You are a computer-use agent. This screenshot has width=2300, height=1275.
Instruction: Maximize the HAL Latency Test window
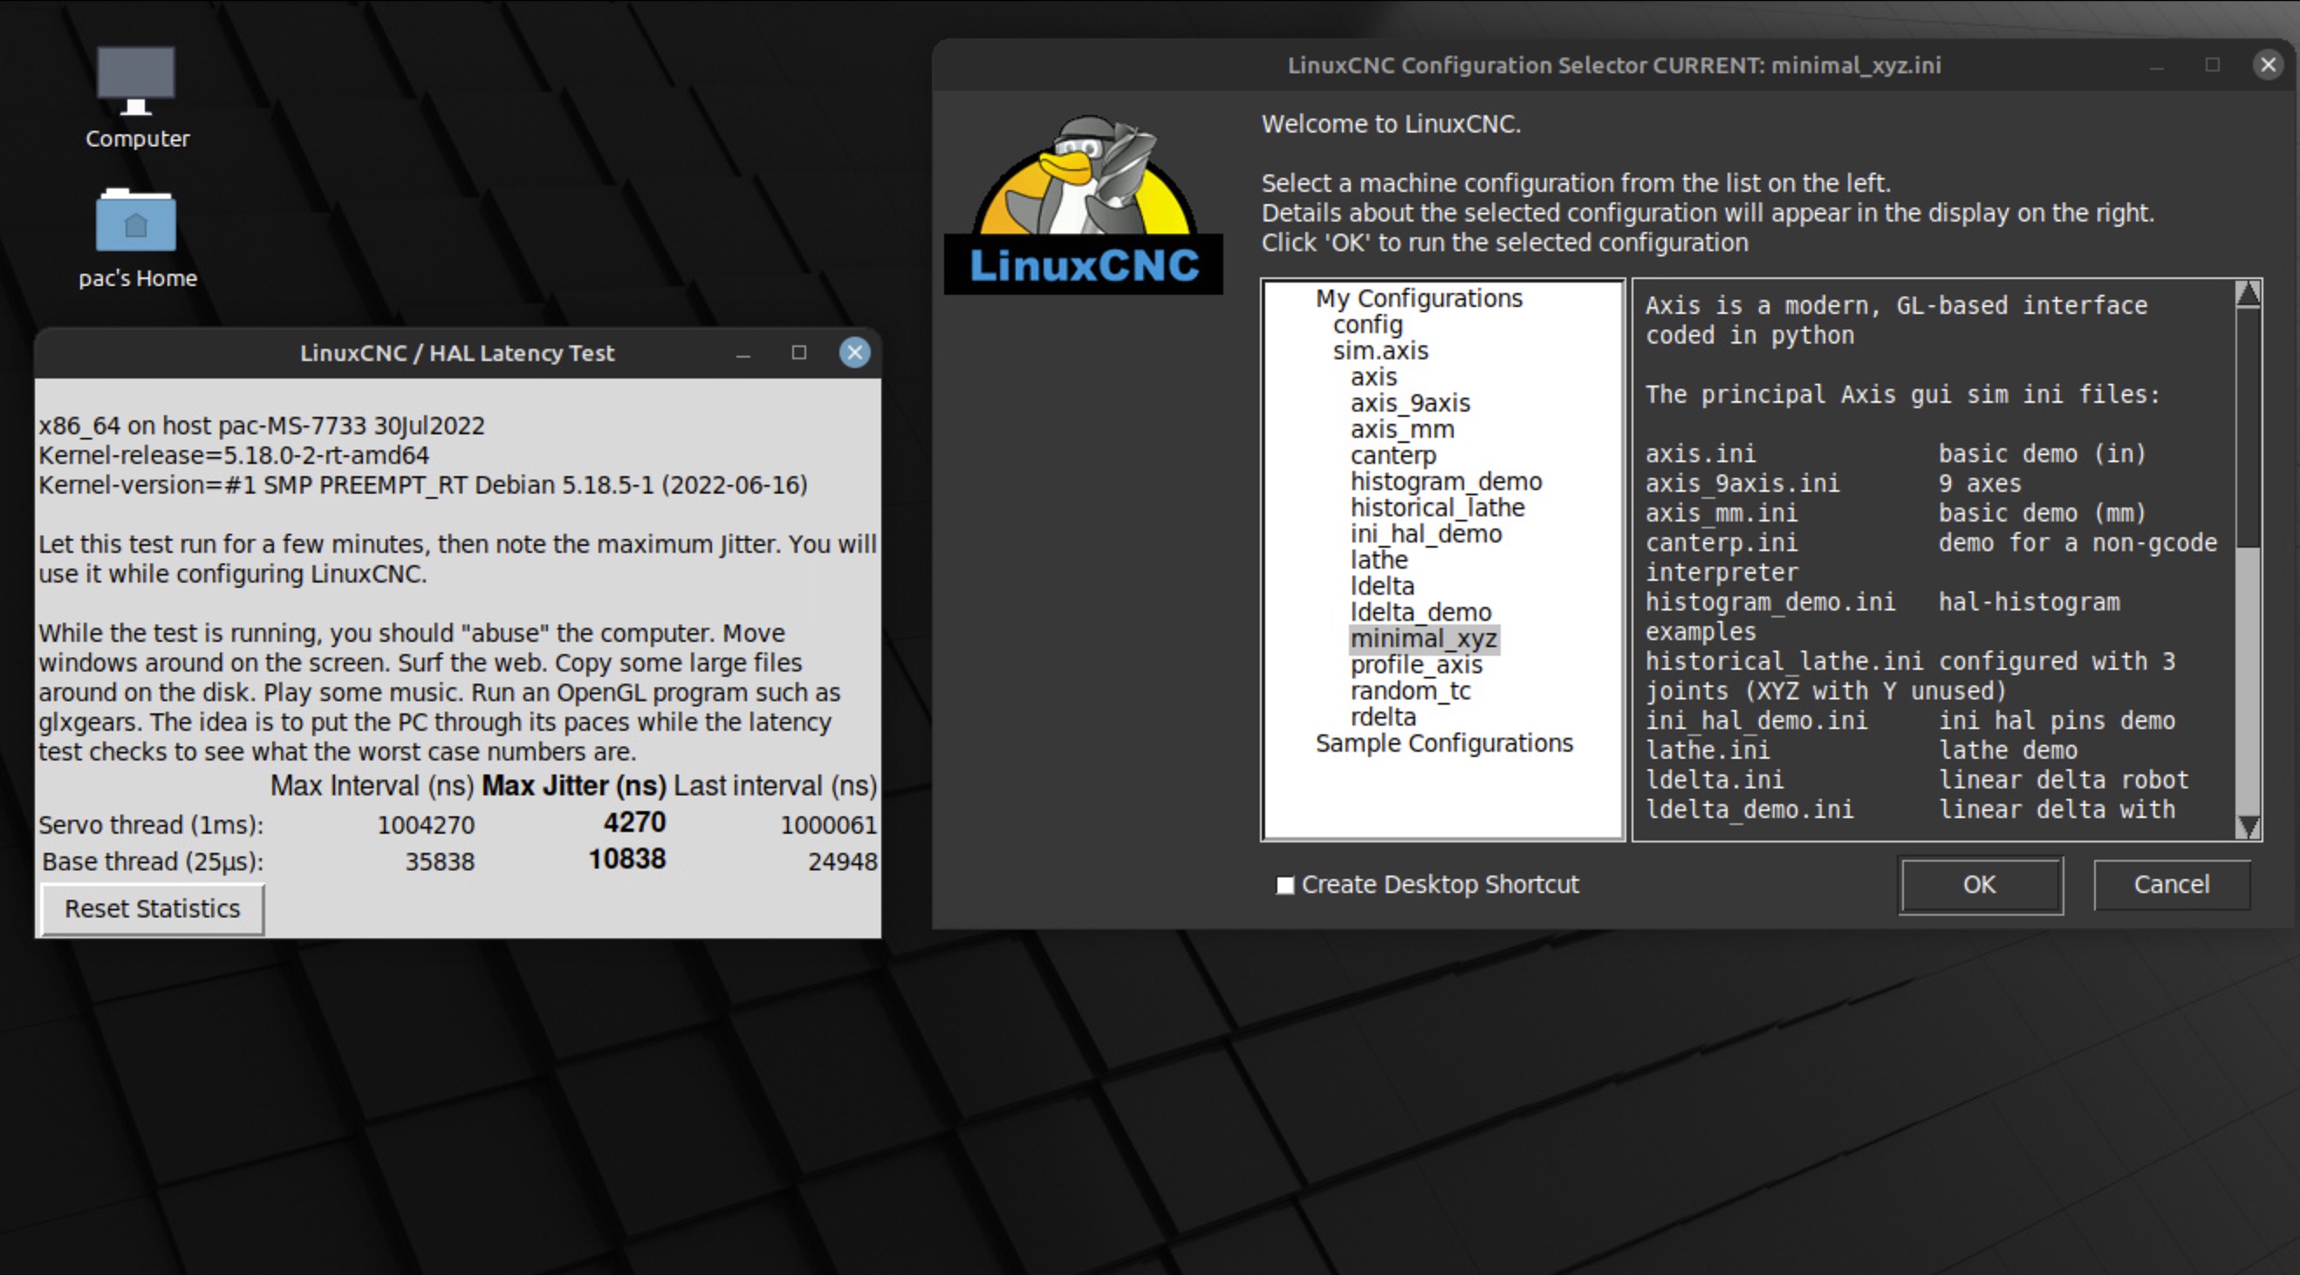point(799,352)
